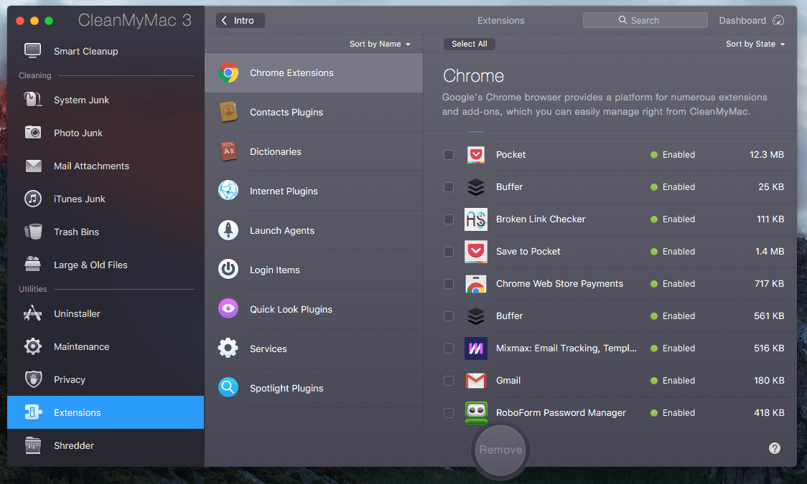Click the Search field
807x484 pixels.
click(x=645, y=20)
